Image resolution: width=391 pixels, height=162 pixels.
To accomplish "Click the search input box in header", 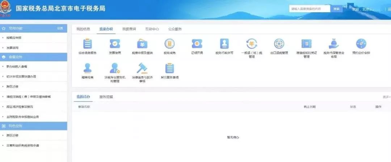I will pyautogui.click(x=310, y=9).
